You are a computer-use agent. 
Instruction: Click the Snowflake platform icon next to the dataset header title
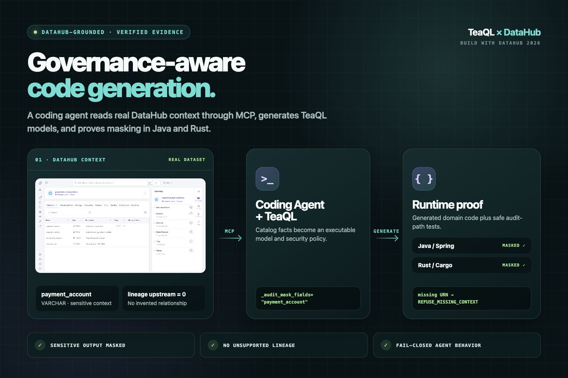tap(50, 193)
